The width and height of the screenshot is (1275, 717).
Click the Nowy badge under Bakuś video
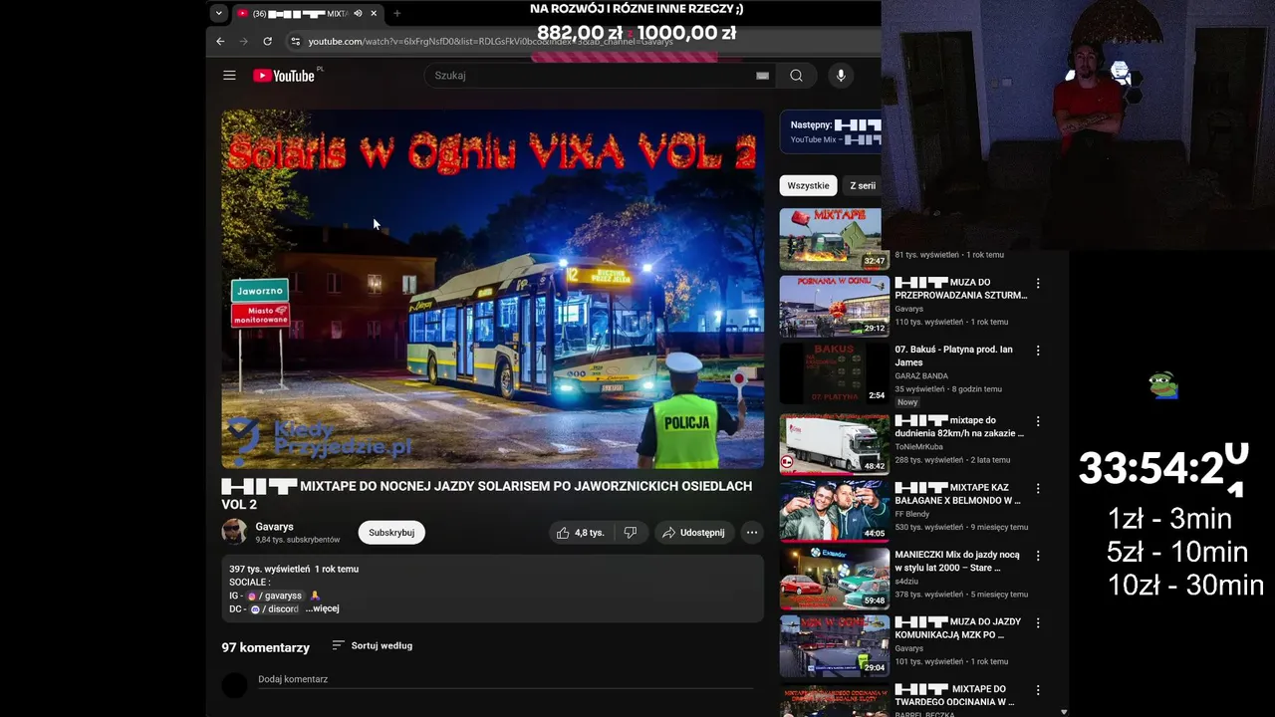[907, 402]
